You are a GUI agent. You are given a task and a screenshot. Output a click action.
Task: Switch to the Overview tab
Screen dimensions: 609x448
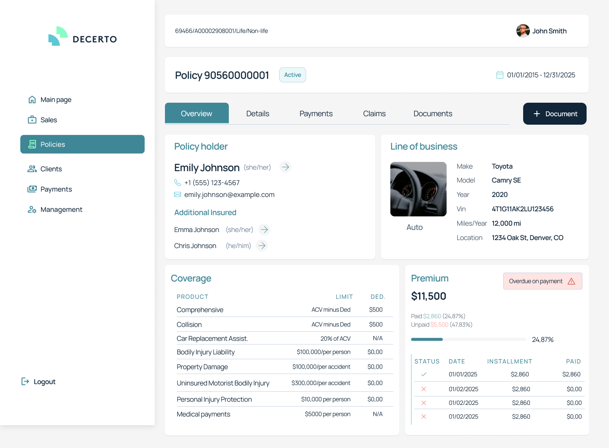coord(197,113)
